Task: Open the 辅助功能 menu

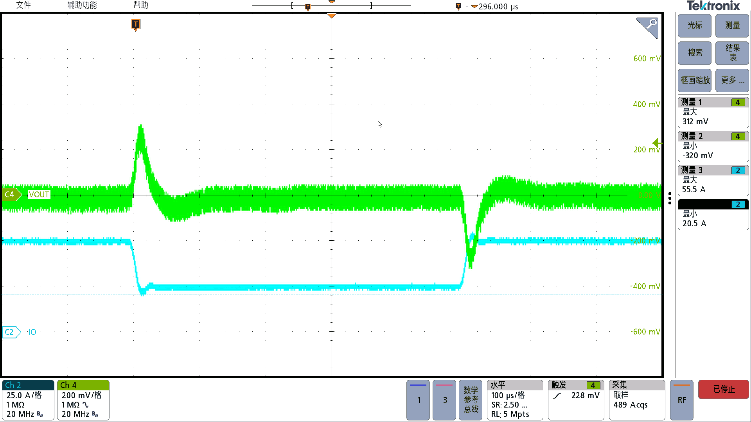Action: click(x=82, y=5)
